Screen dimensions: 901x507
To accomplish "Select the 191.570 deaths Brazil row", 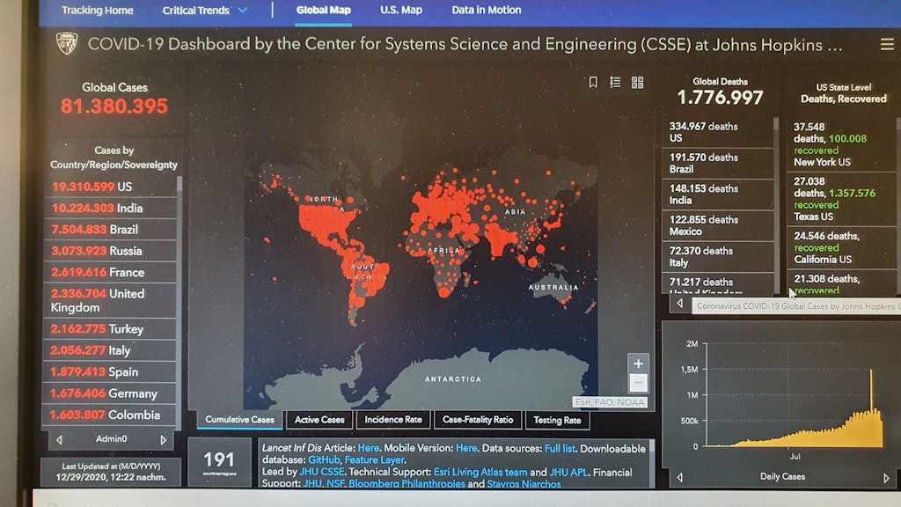I will (x=717, y=163).
